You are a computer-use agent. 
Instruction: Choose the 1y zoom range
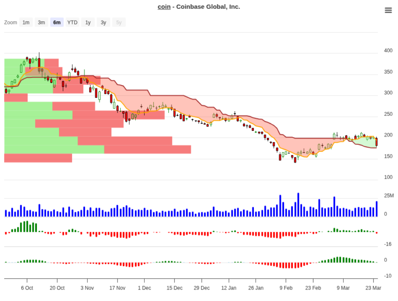pos(88,22)
